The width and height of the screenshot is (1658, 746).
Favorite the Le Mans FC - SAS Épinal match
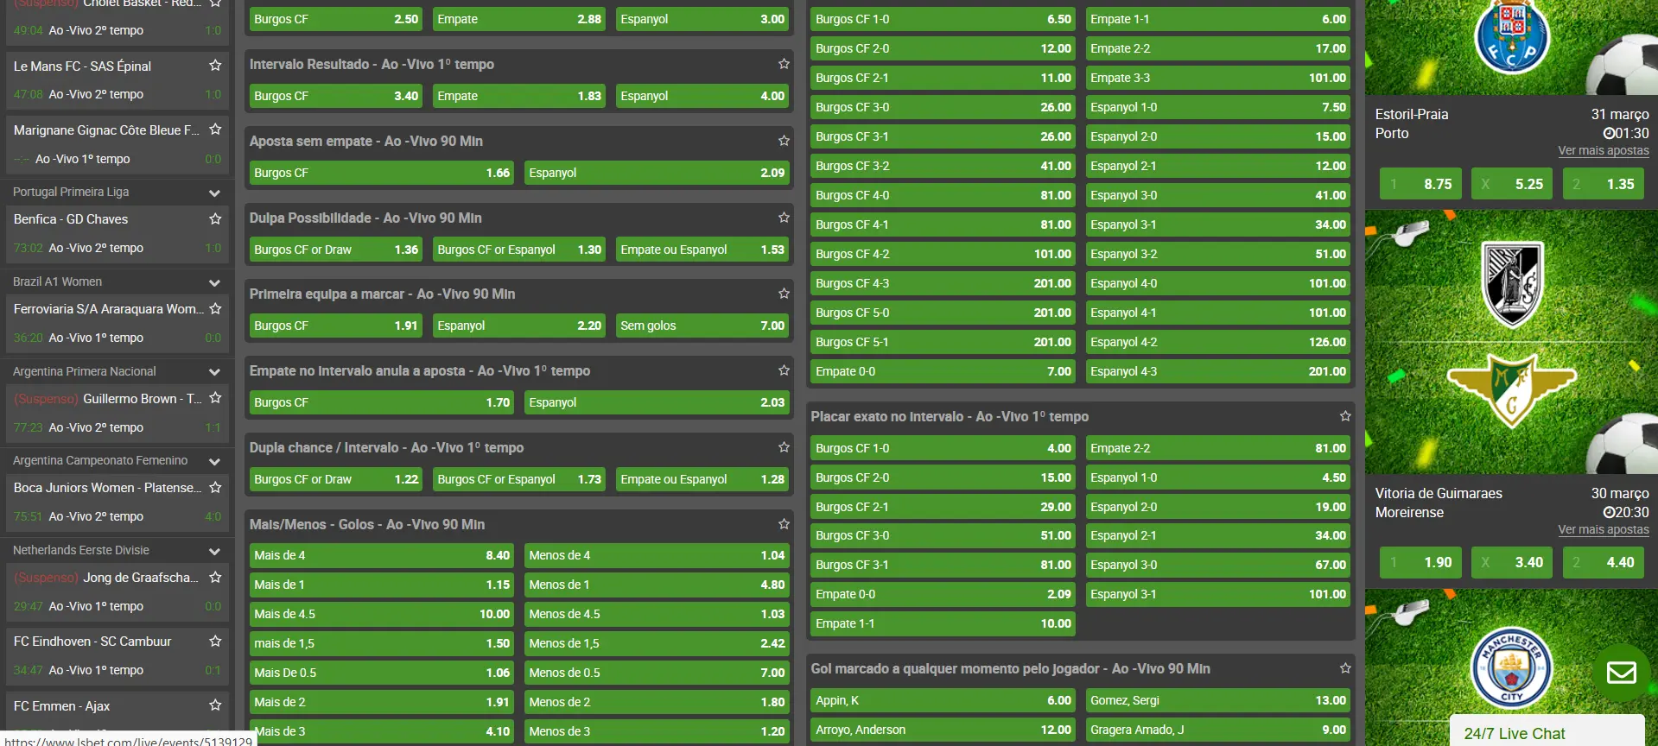215,66
